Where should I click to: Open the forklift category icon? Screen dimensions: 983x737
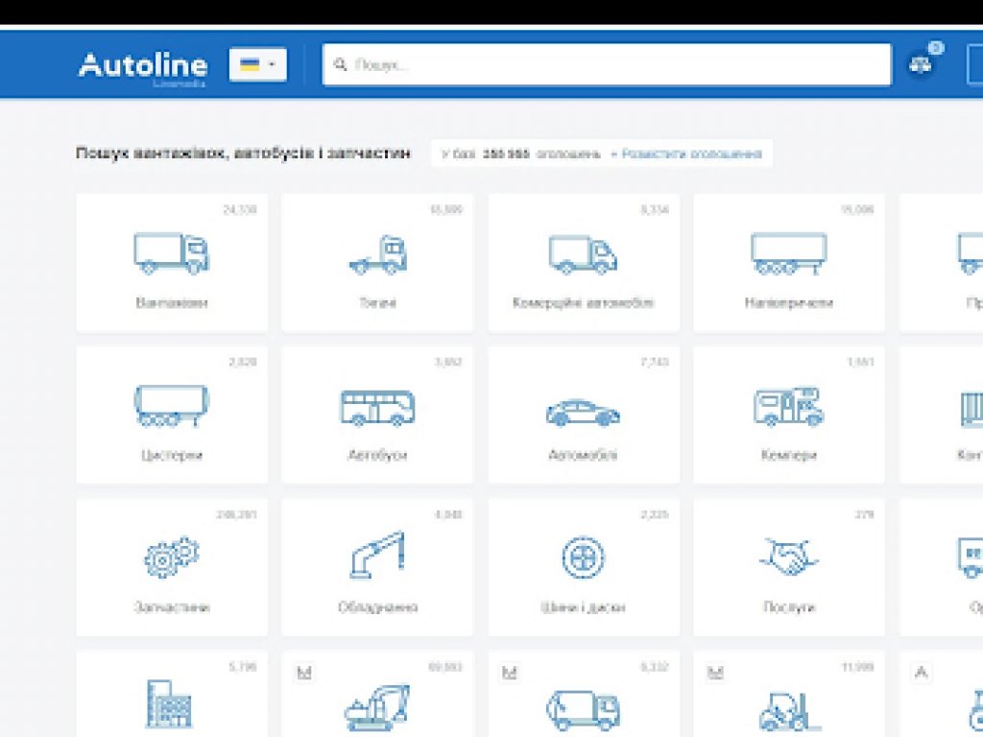coord(788,710)
